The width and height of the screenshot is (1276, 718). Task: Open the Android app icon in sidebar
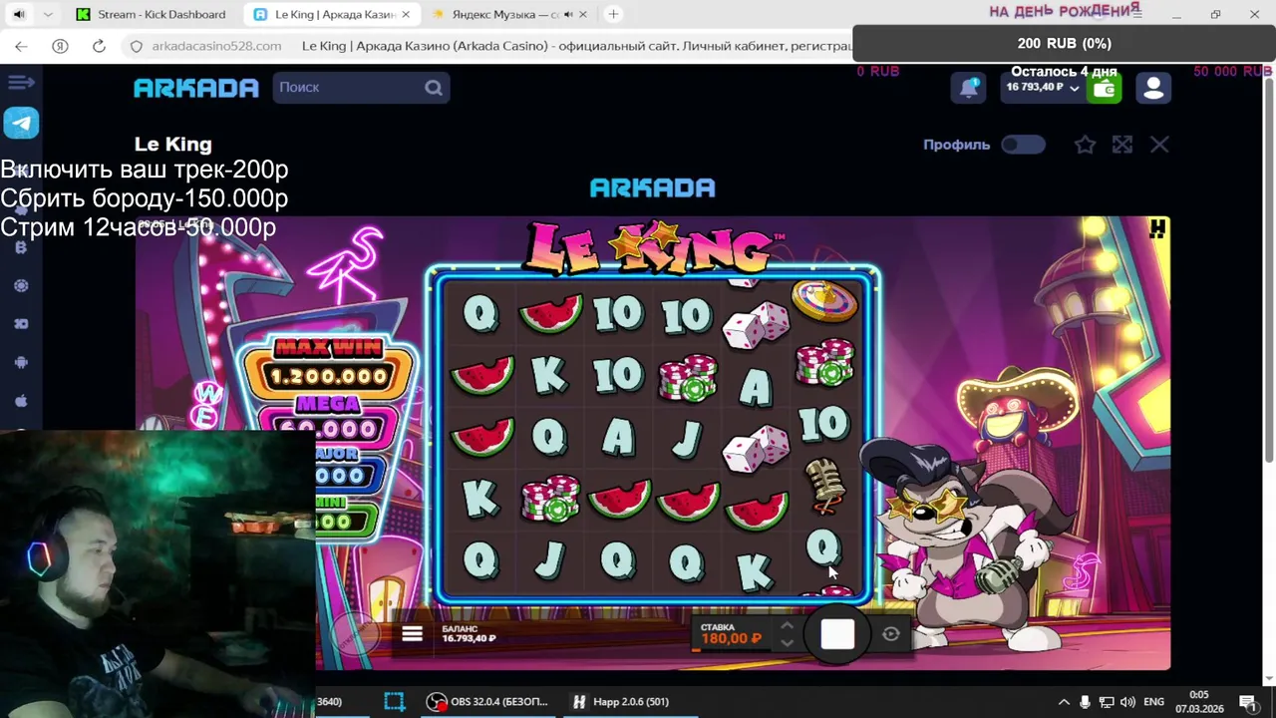click(21, 362)
